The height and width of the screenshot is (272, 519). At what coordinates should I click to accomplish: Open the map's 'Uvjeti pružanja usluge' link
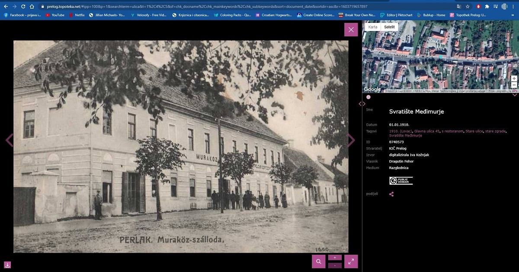pyautogui.click(x=471, y=91)
